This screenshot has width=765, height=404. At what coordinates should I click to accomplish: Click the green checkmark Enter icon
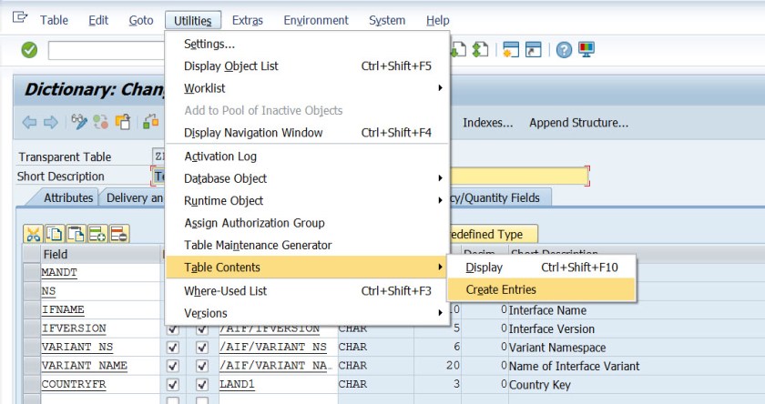[29, 49]
